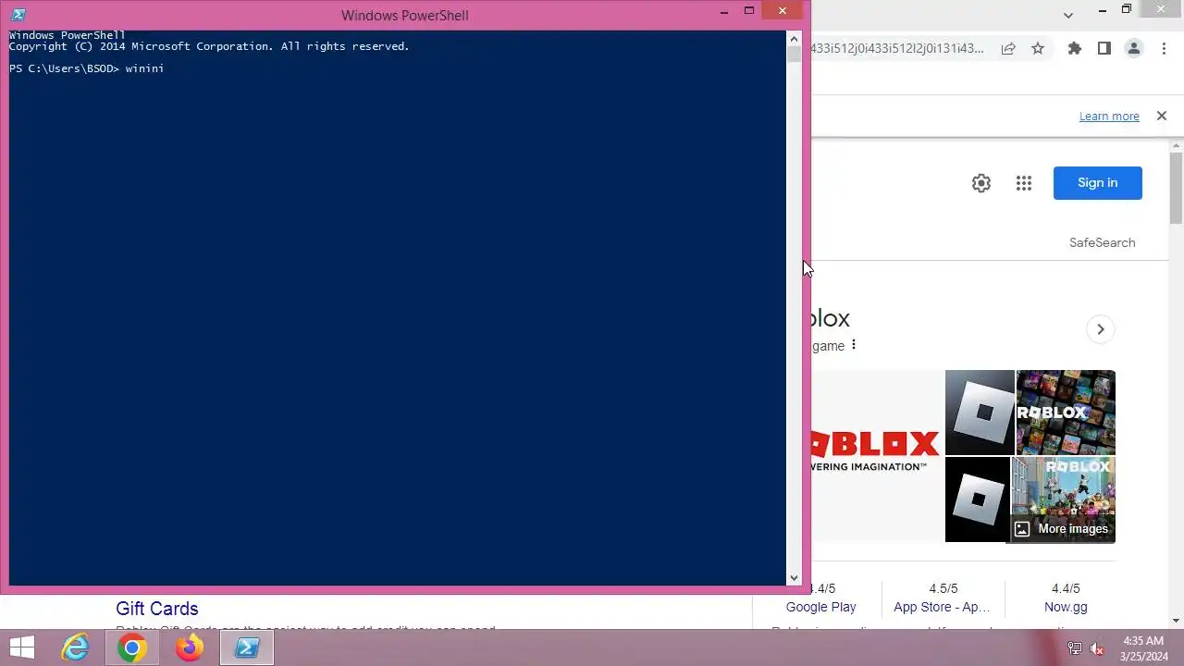Viewport: 1184px width, 666px height.
Task: Open Chrome profile avatar icon
Action: (1134, 48)
